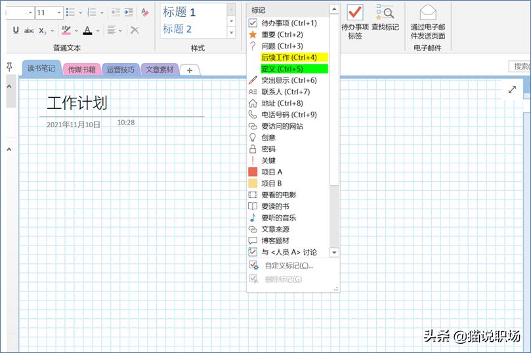Open bullet list style dropdown arrow
The width and height of the screenshot is (531, 353).
(81, 13)
